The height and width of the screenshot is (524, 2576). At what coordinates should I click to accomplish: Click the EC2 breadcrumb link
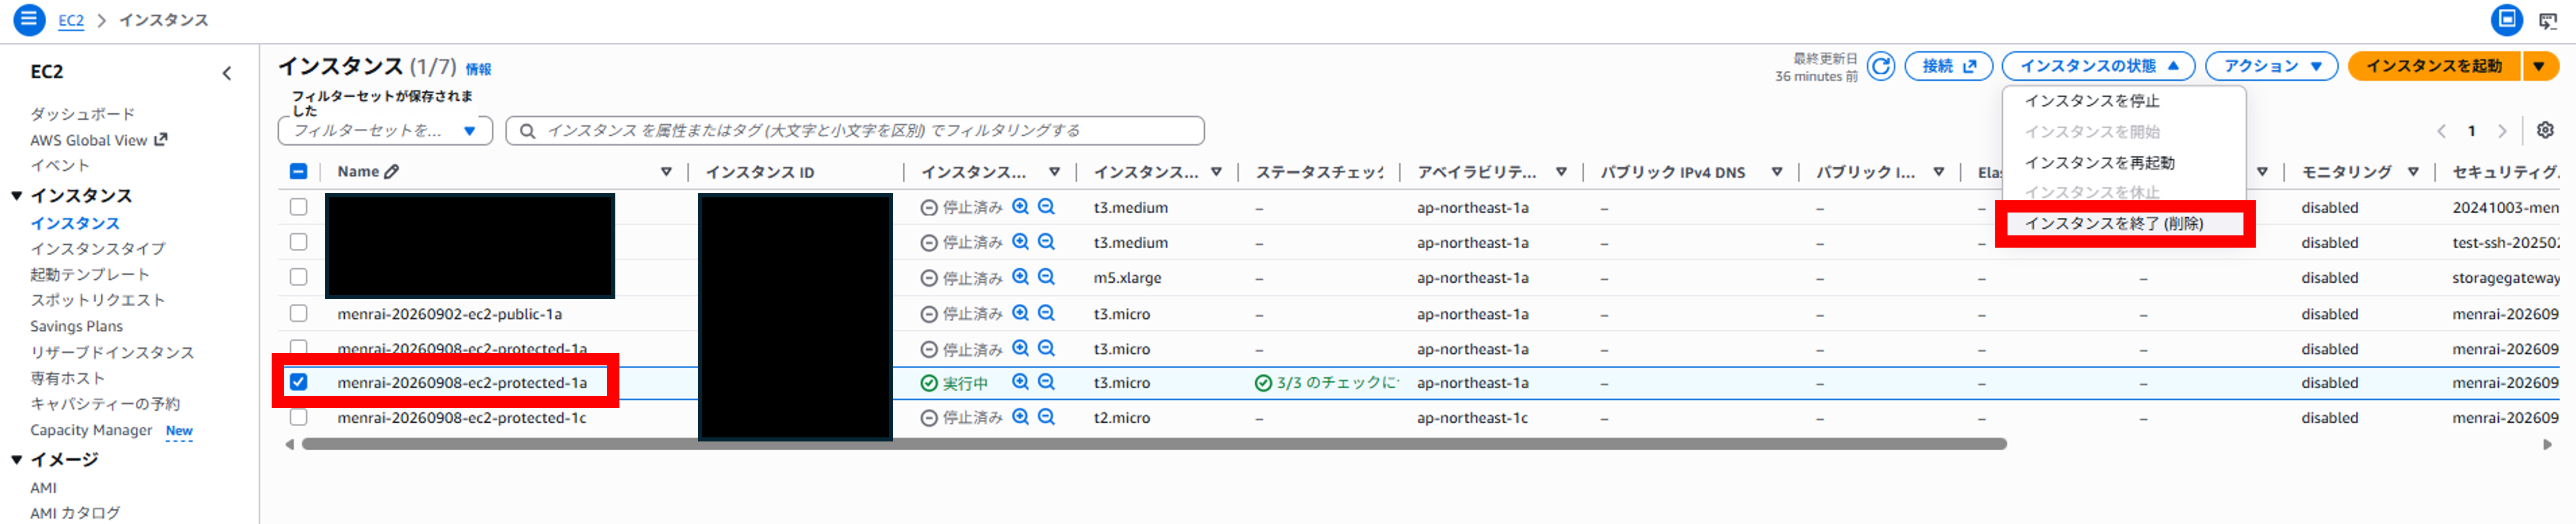click(x=71, y=20)
